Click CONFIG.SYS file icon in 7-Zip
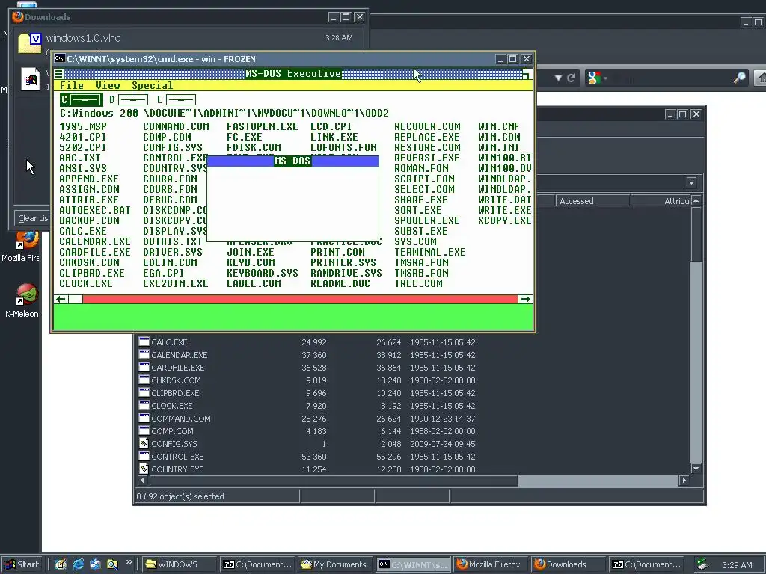The width and height of the screenshot is (766, 574). 144,443
